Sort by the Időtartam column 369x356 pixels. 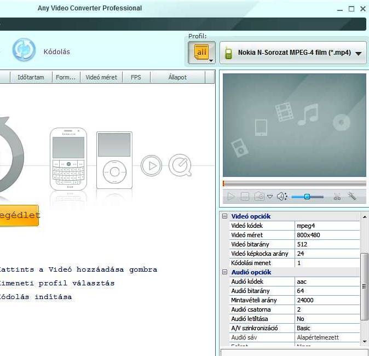pyautogui.click(x=31, y=77)
